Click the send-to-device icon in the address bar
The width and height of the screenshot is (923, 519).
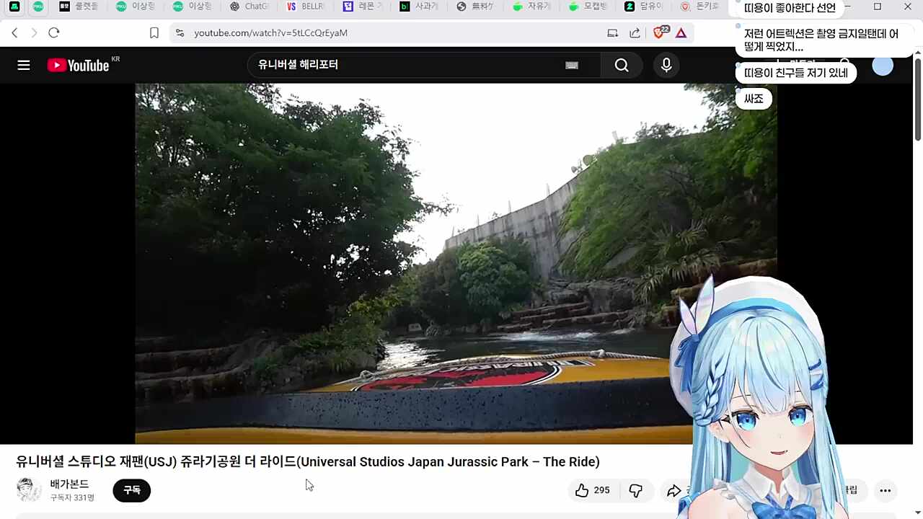(612, 32)
